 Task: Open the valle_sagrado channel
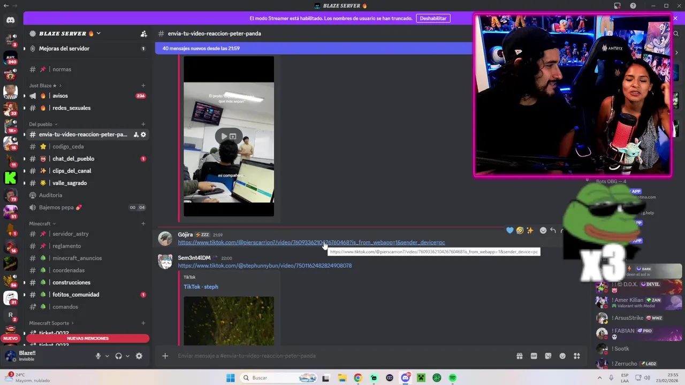click(x=87, y=183)
